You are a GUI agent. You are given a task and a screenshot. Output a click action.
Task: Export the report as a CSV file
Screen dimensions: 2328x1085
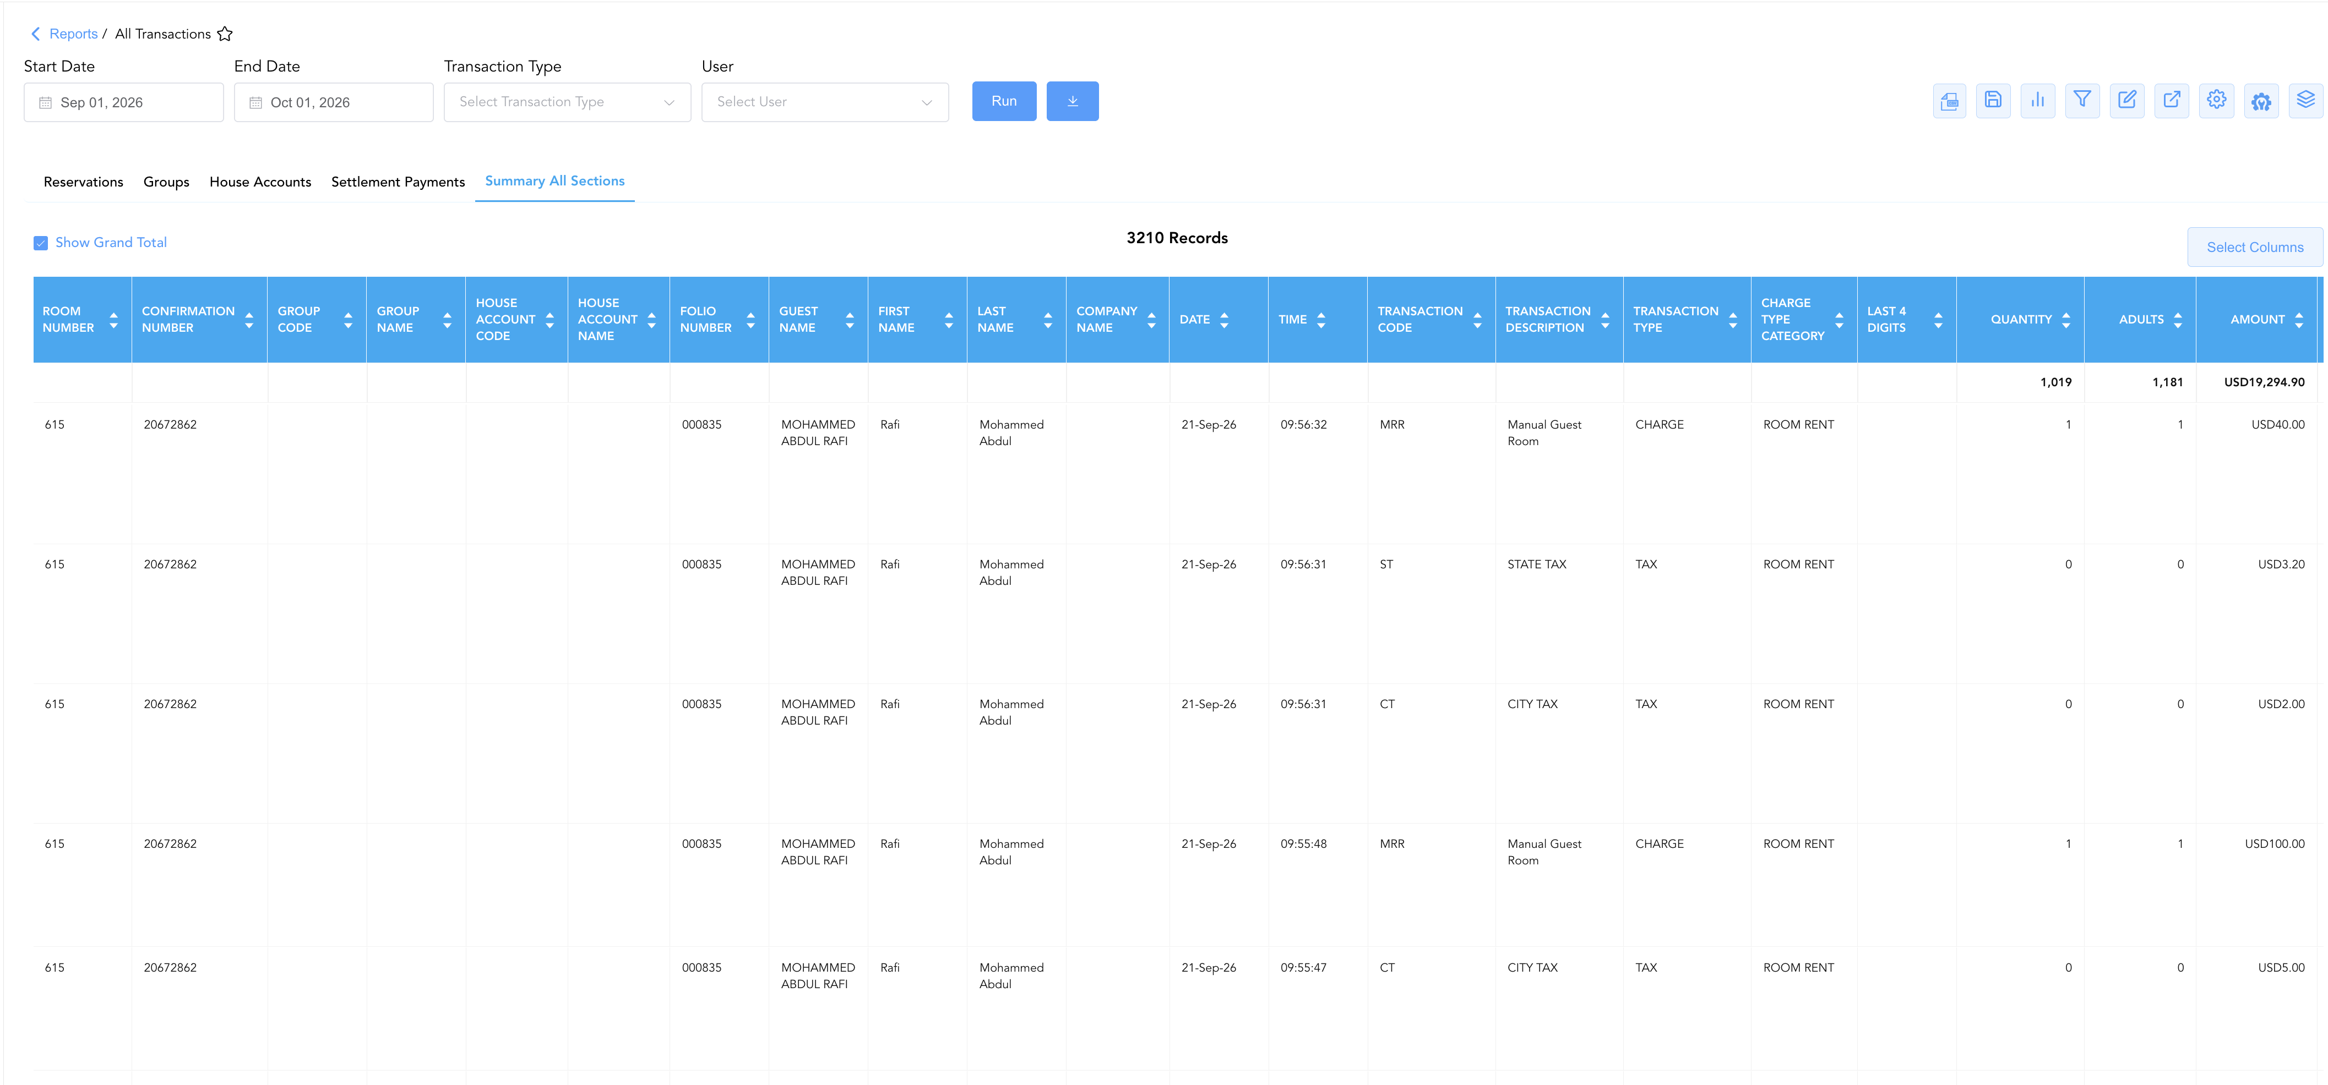(x=1949, y=101)
